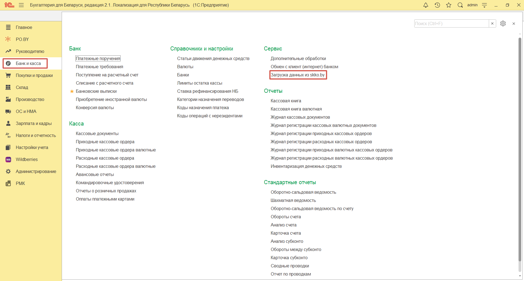Viewport: 524px width, 281px height.
Task: Click the vertical scrollbar on the right
Action: click(520, 150)
